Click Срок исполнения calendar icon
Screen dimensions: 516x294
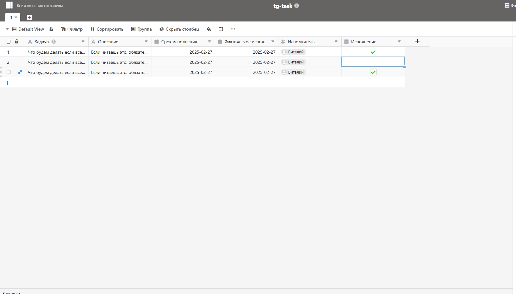coord(157,42)
